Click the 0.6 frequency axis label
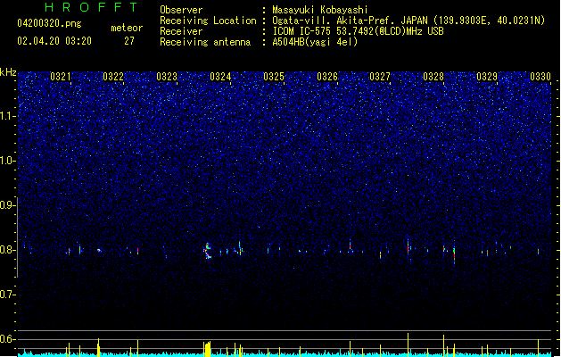Image resolution: width=561 pixels, height=357 pixels. coord(8,339)
